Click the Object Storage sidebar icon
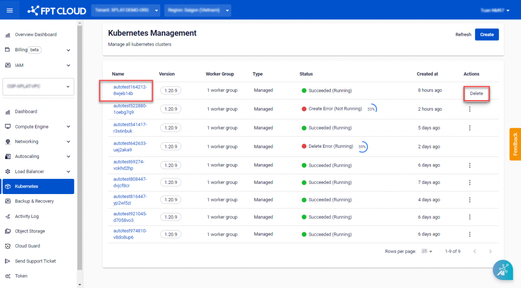521x288 pixels. [8, 231]
